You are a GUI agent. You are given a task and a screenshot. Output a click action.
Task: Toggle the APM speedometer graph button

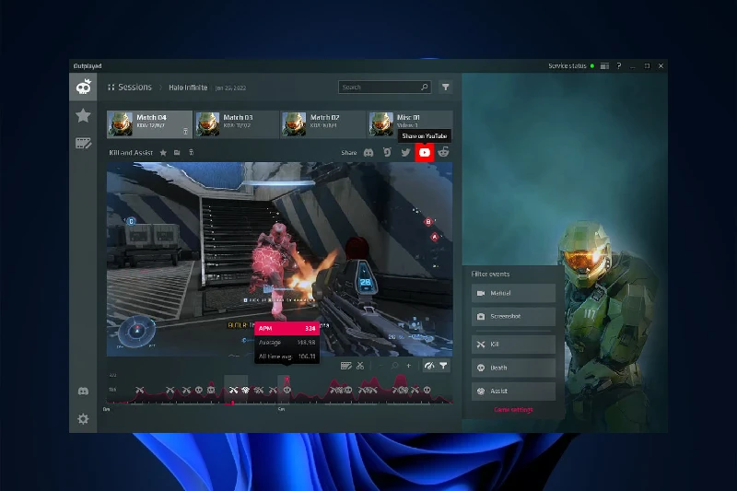click(x=428, y=366)
